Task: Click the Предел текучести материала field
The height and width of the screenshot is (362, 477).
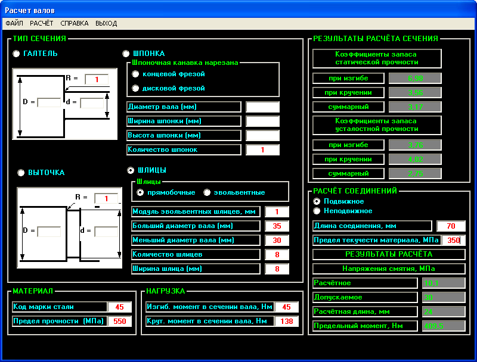Action: (453, 241)
